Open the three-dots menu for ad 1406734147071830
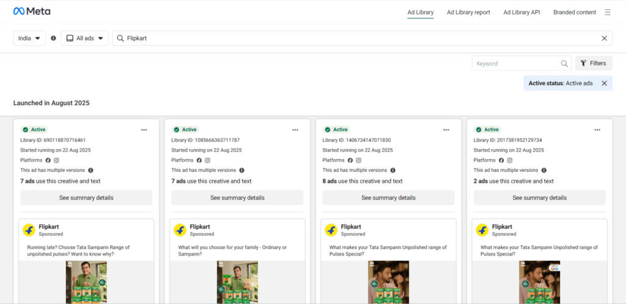This screenshot has height=304, width=626. (446, 130)
